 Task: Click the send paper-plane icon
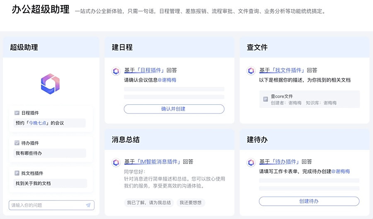tap(88, 205)
